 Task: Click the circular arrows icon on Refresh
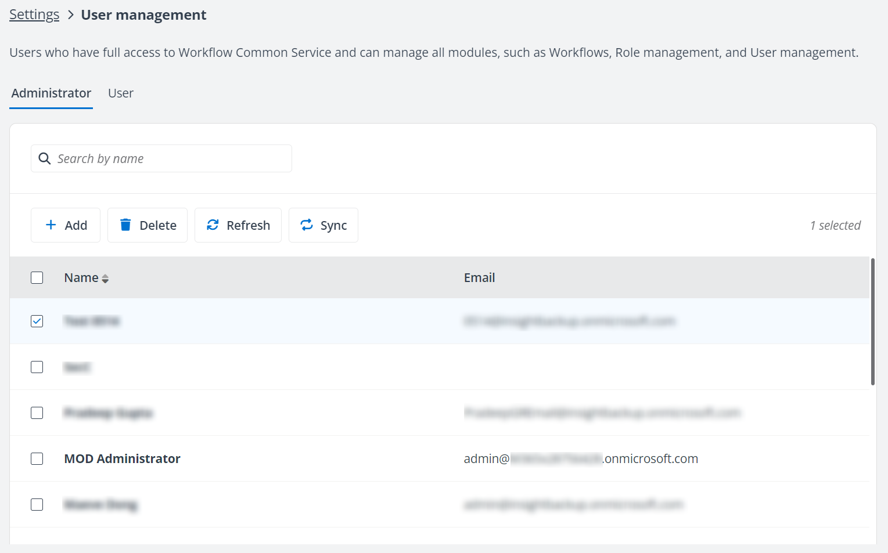pos(213,225)
